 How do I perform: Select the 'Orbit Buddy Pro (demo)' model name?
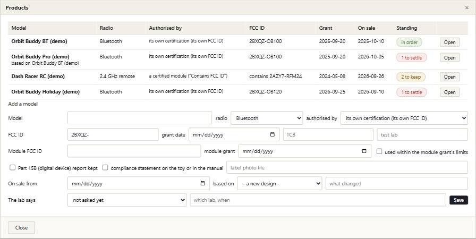(40, 56)
